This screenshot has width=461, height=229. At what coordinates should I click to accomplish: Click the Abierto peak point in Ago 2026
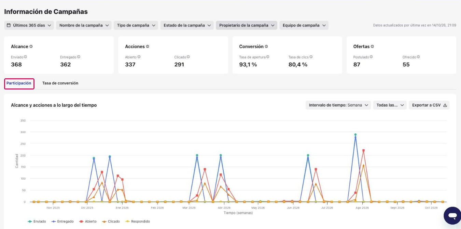(x=363, y=150)
